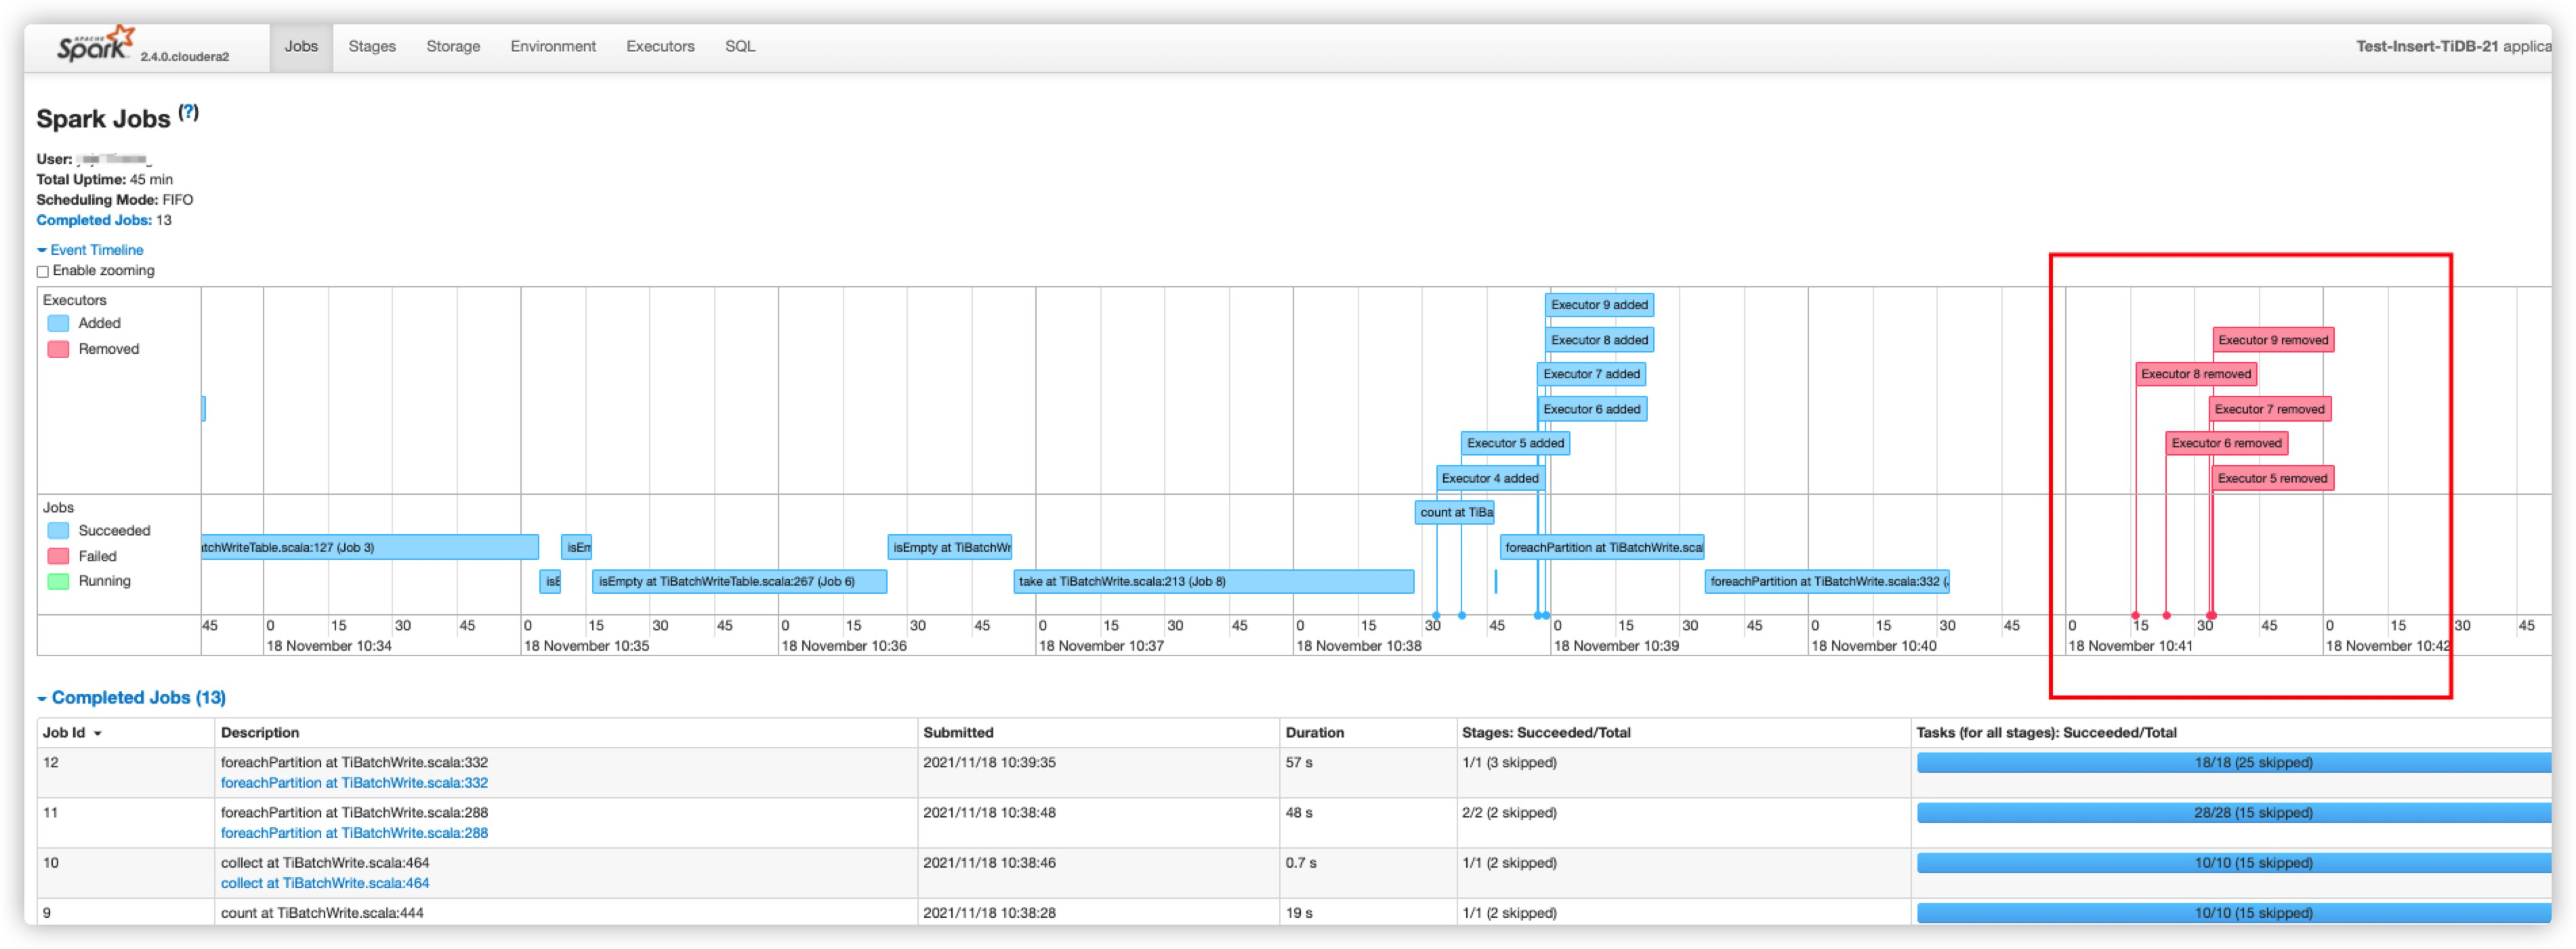Click the Removed executor legend swatch
This screenshot has width=2576, height=949.
pos(58,349)
